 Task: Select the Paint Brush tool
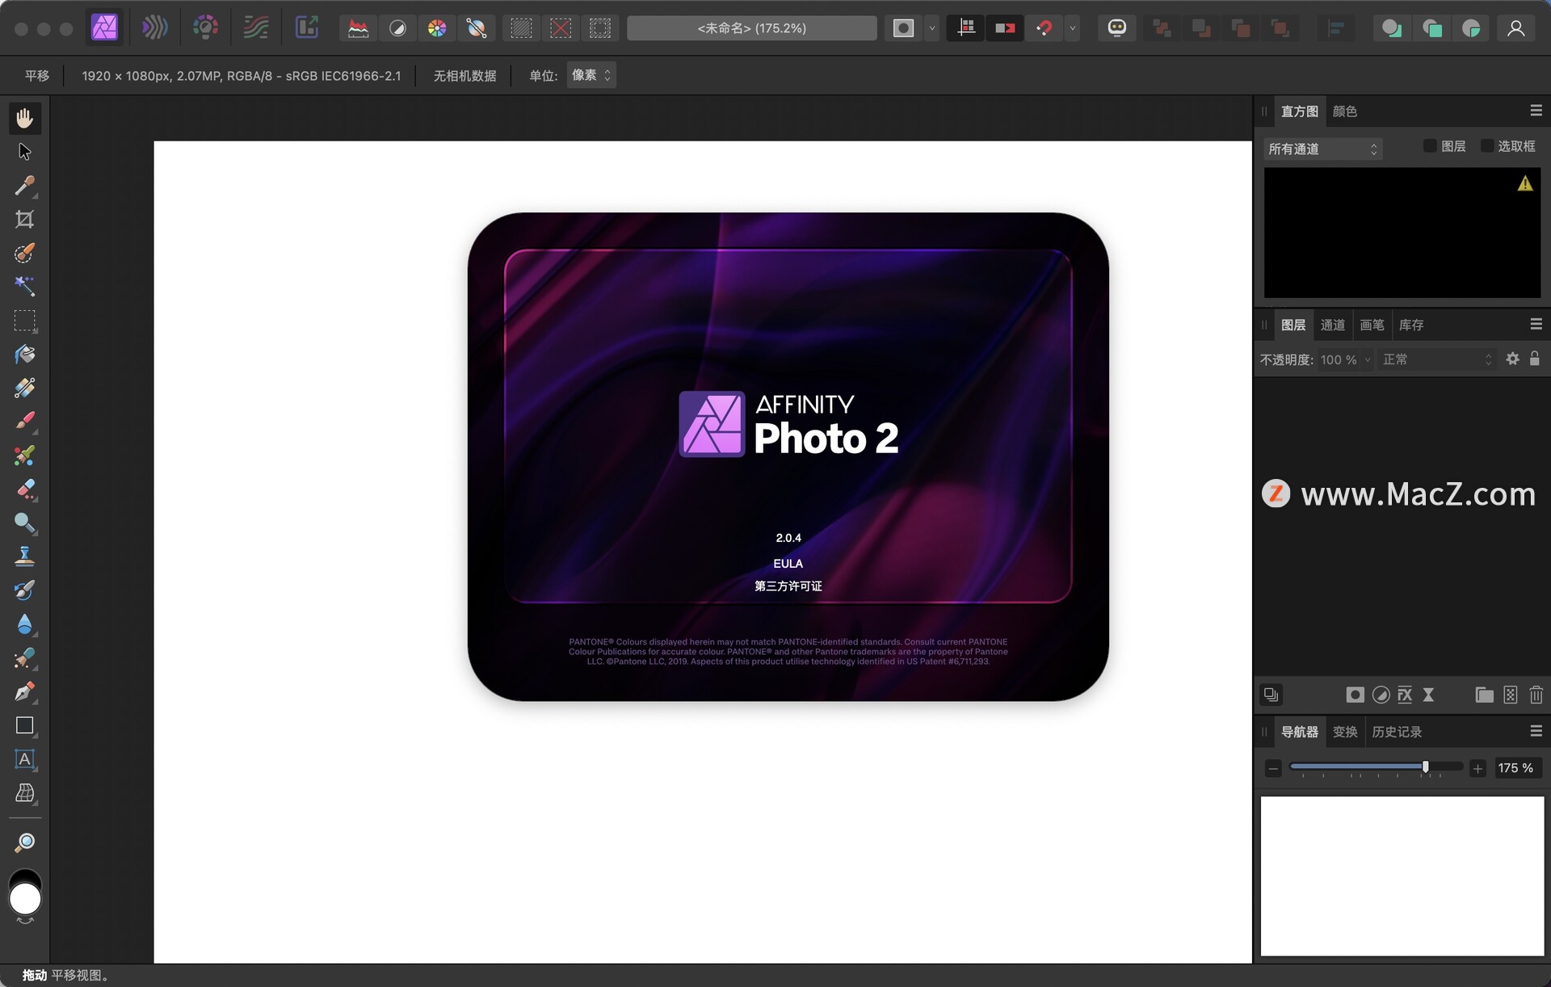24,422
